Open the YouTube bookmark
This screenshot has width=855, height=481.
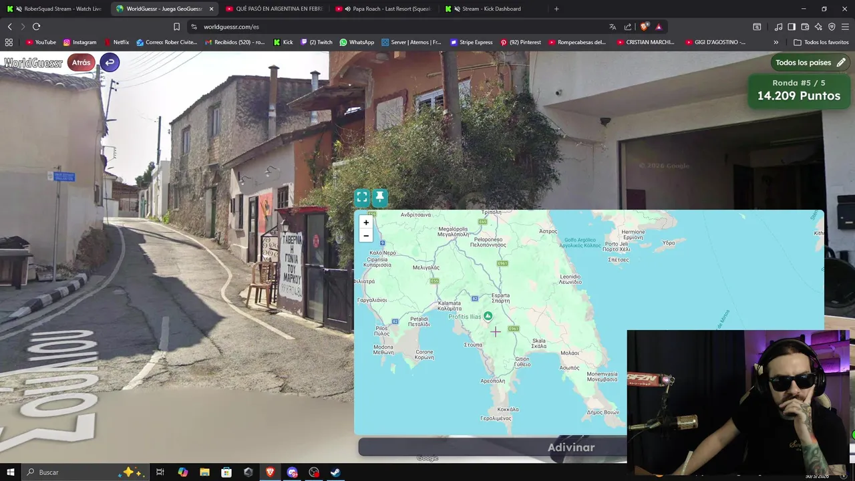[x=41, y=42]
